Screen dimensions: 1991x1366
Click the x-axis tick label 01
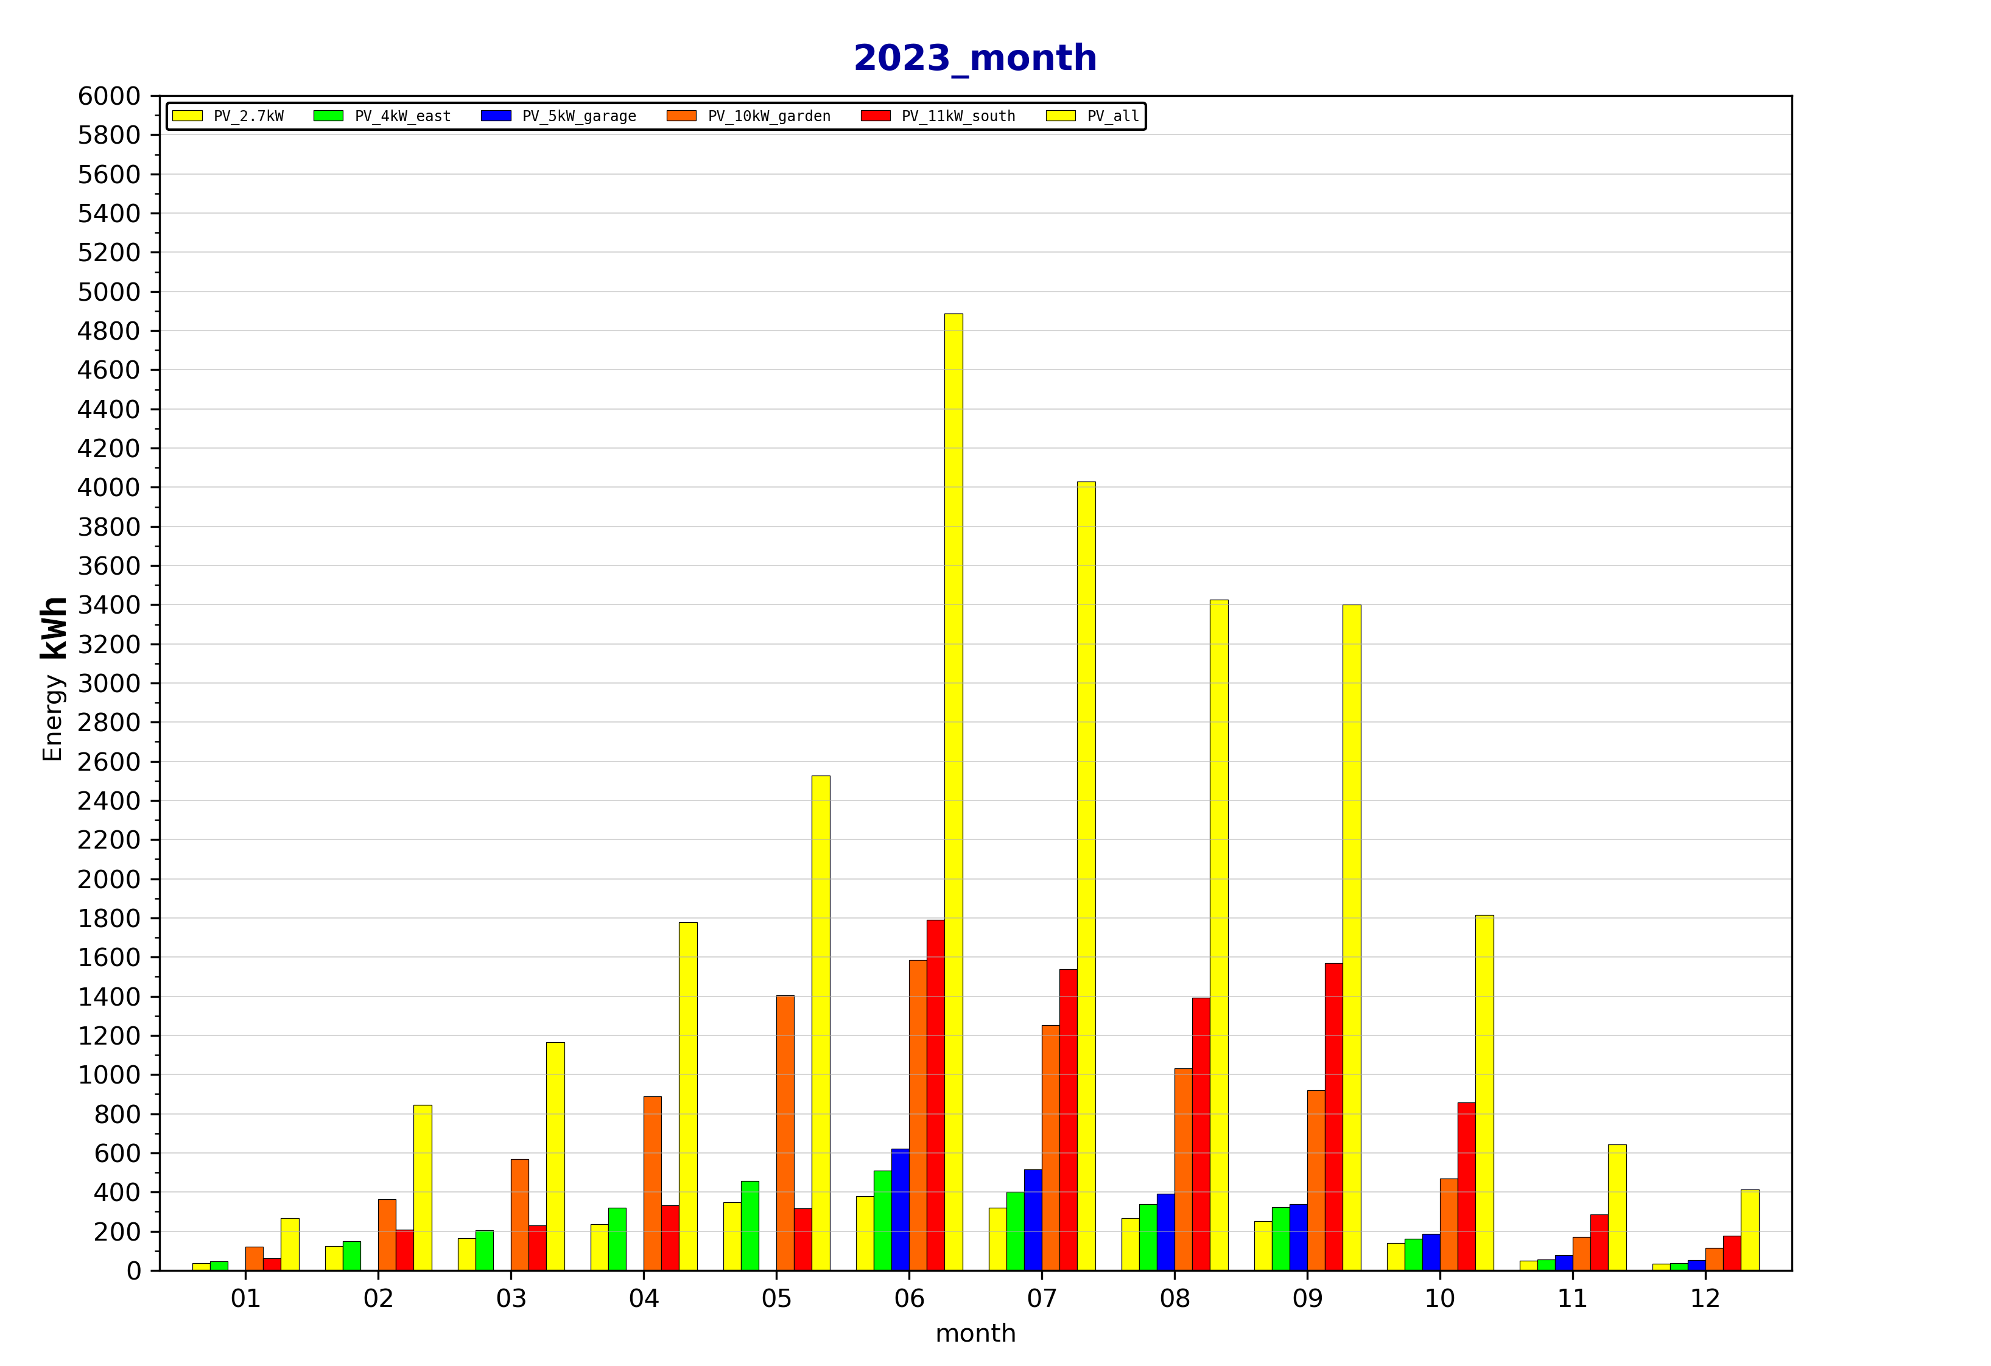pos(246,1299)
